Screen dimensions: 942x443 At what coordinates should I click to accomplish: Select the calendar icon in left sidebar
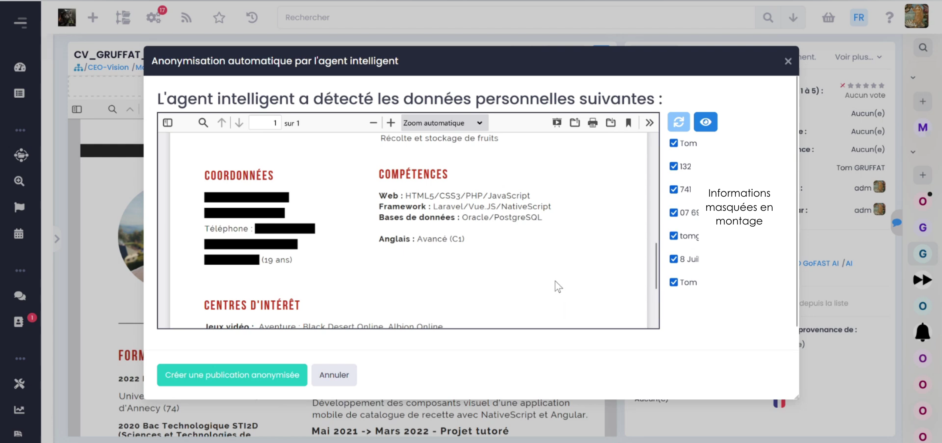coord(19,233)
